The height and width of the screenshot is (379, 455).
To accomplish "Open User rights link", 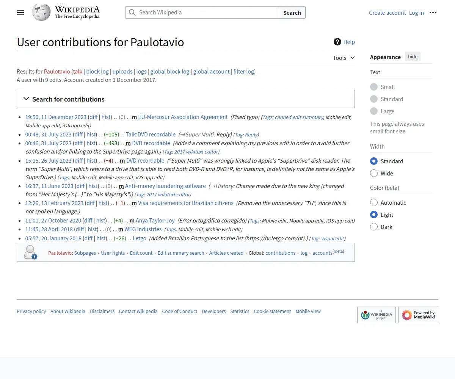I will pos(113,253).
